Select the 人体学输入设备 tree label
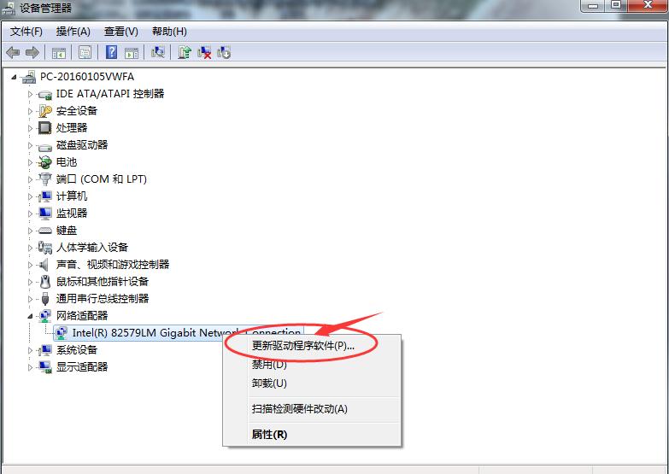This screenshot has height=474, width=669. 92,248
